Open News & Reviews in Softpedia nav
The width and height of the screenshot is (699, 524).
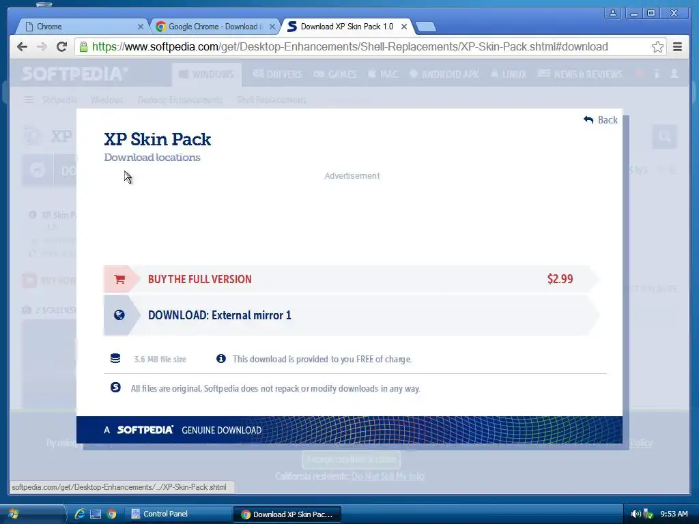[x=580, y=74]
